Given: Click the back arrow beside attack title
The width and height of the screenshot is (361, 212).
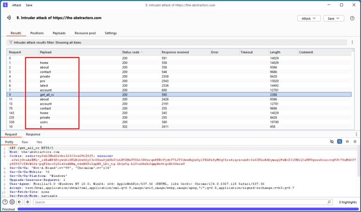Looking at the screenshot, I should tap(9, 18).
